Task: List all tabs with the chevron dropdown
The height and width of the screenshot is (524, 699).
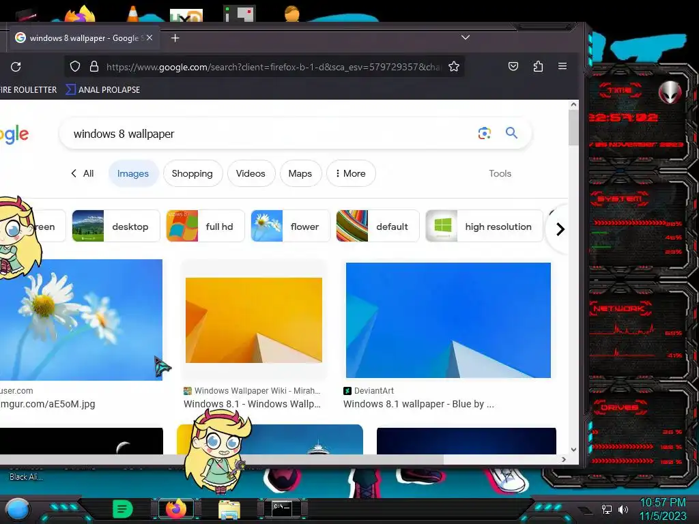Action: point(466,38)
